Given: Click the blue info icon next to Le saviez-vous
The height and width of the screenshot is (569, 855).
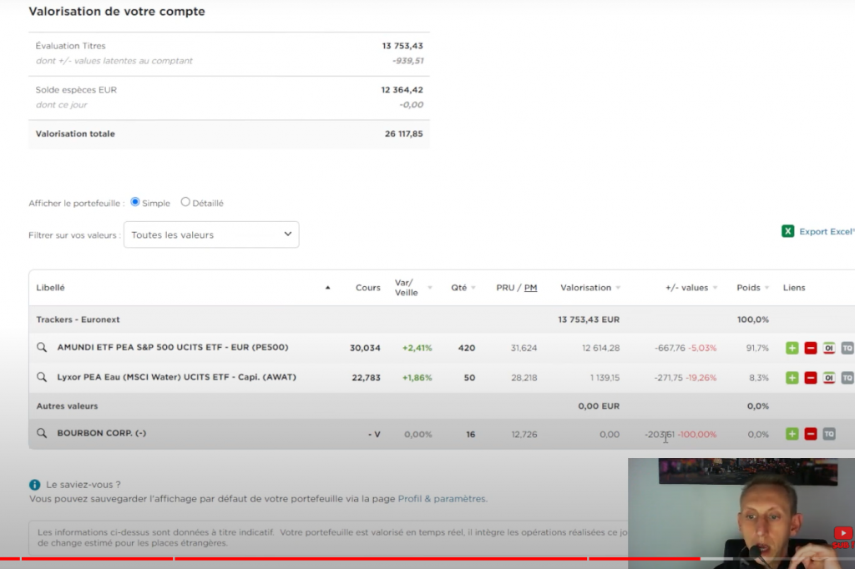Looking at the screenshot, I should point(34,485).
